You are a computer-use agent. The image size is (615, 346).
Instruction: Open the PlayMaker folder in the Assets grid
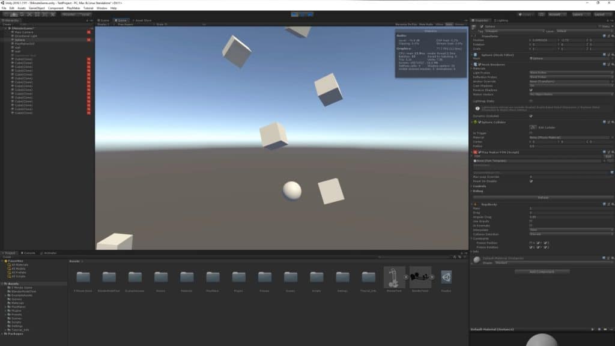(213, 277)
